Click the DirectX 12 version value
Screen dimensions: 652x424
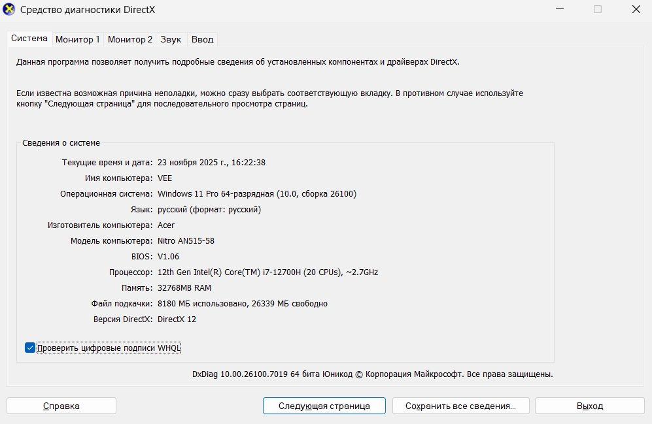click(177, 319)
